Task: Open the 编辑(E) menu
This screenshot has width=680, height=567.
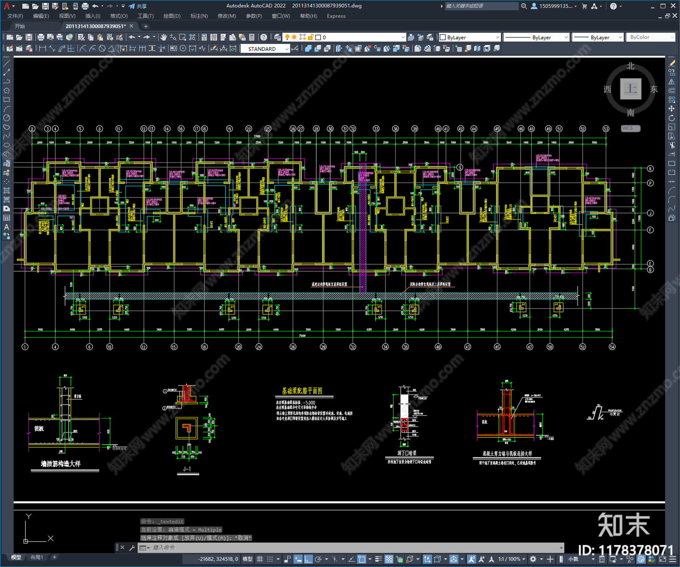Action: [x=41, y=16]
